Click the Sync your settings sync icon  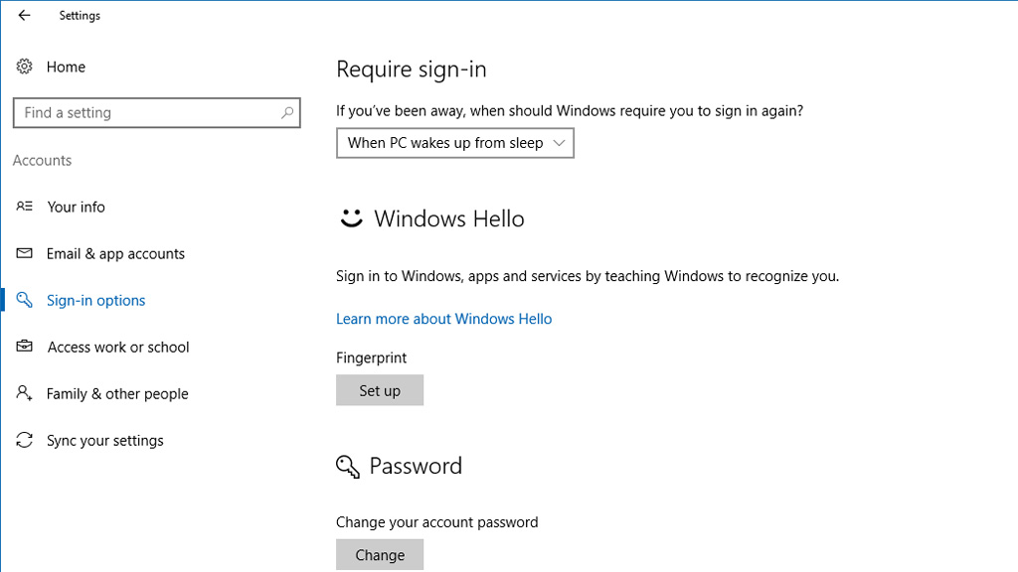24,440
